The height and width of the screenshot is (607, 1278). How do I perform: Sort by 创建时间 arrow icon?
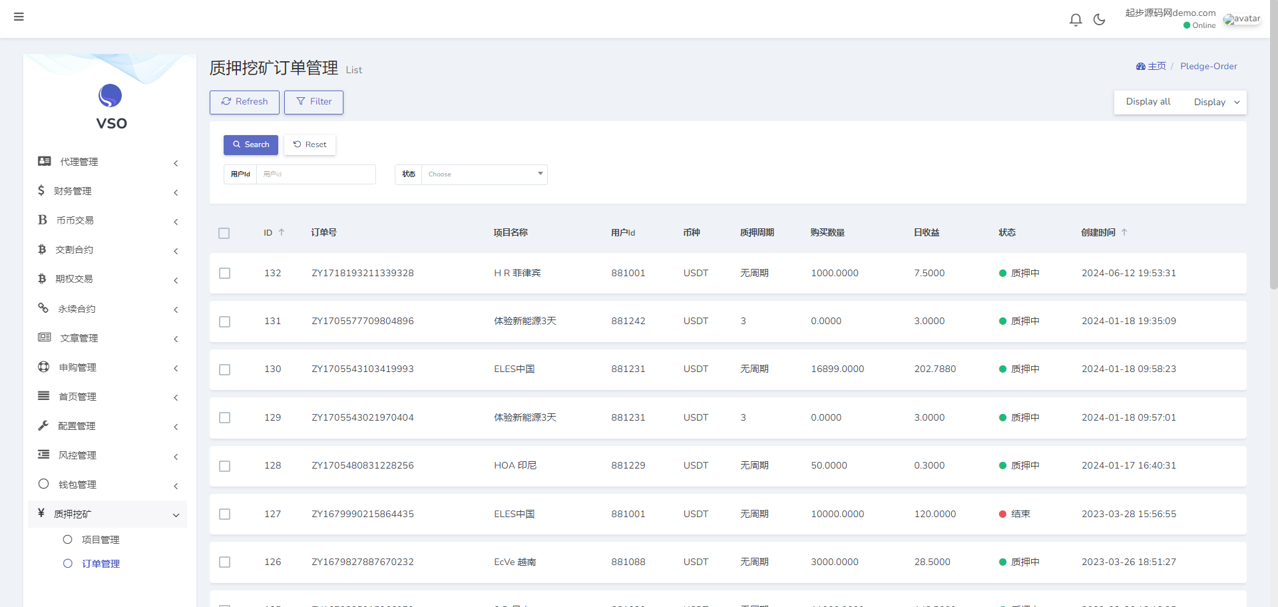pos(1124,232)
